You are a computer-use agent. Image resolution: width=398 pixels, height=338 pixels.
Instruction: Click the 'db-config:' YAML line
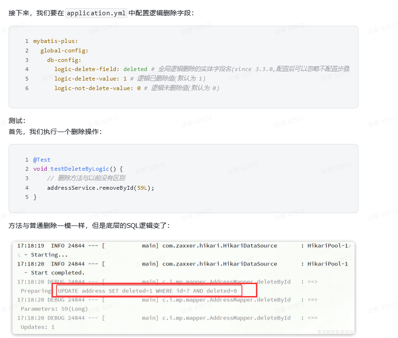tap(64, 60)
